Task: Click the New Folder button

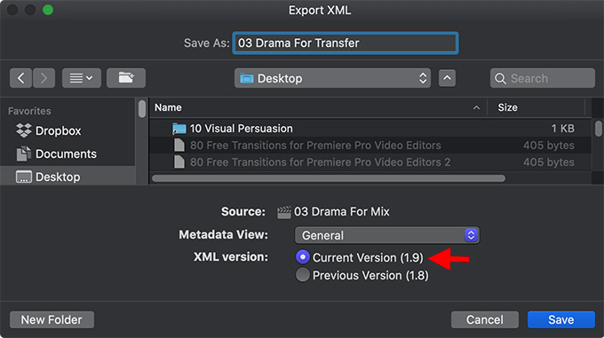Action: (x=52, y=319)
